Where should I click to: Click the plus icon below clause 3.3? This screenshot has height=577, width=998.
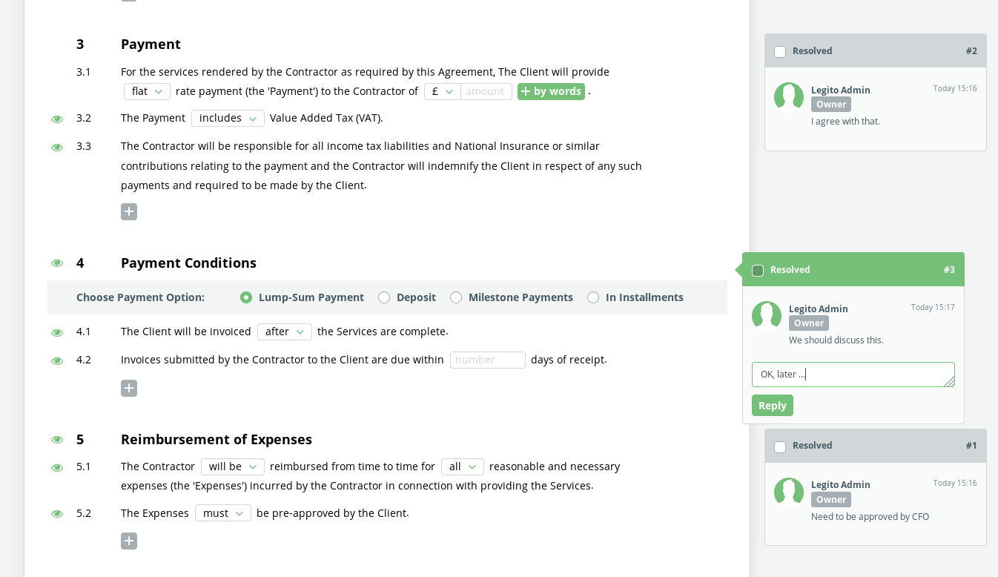(129, 212)
